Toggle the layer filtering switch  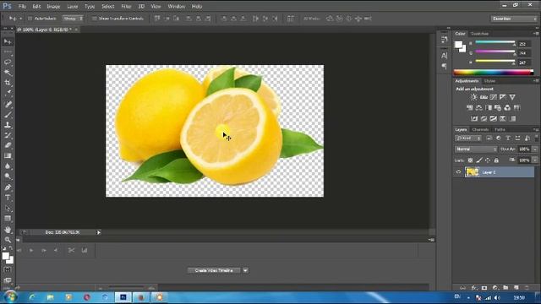click(536, 138)
